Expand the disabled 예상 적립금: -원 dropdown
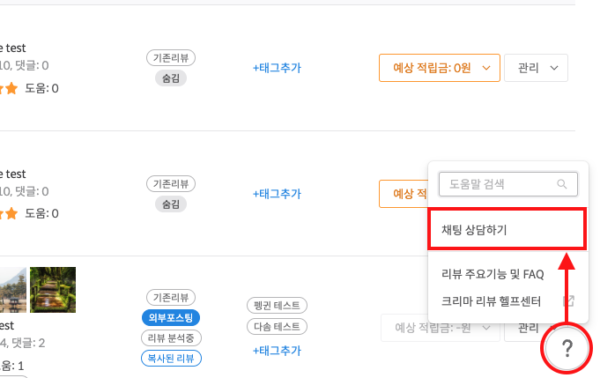 [x=440, y=328]
